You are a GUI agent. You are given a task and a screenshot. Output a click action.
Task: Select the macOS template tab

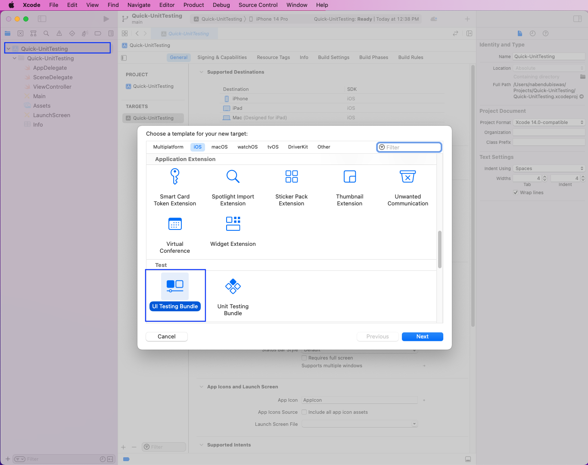220,147
